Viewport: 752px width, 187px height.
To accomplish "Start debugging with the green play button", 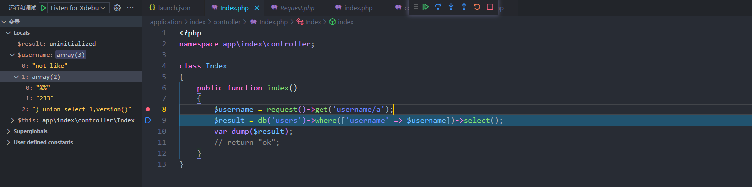I will [44, 8].
